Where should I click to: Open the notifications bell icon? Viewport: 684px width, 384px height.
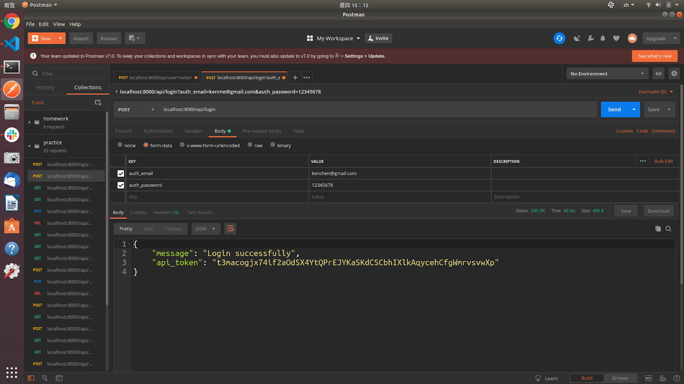click(x=603, y=38)
